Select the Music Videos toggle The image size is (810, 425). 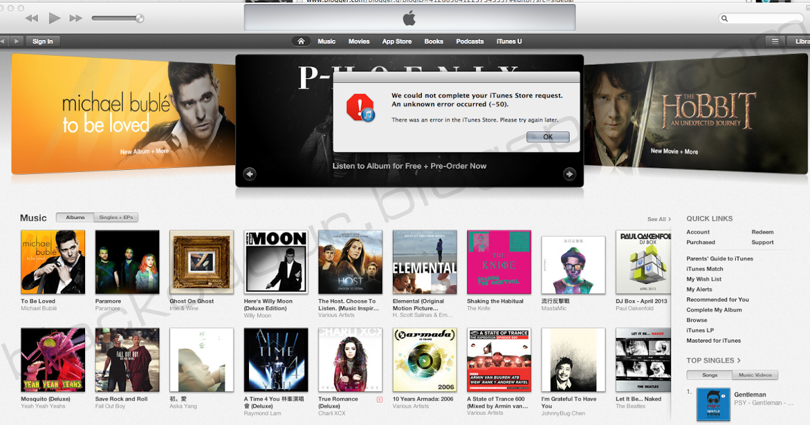[755, 375]
